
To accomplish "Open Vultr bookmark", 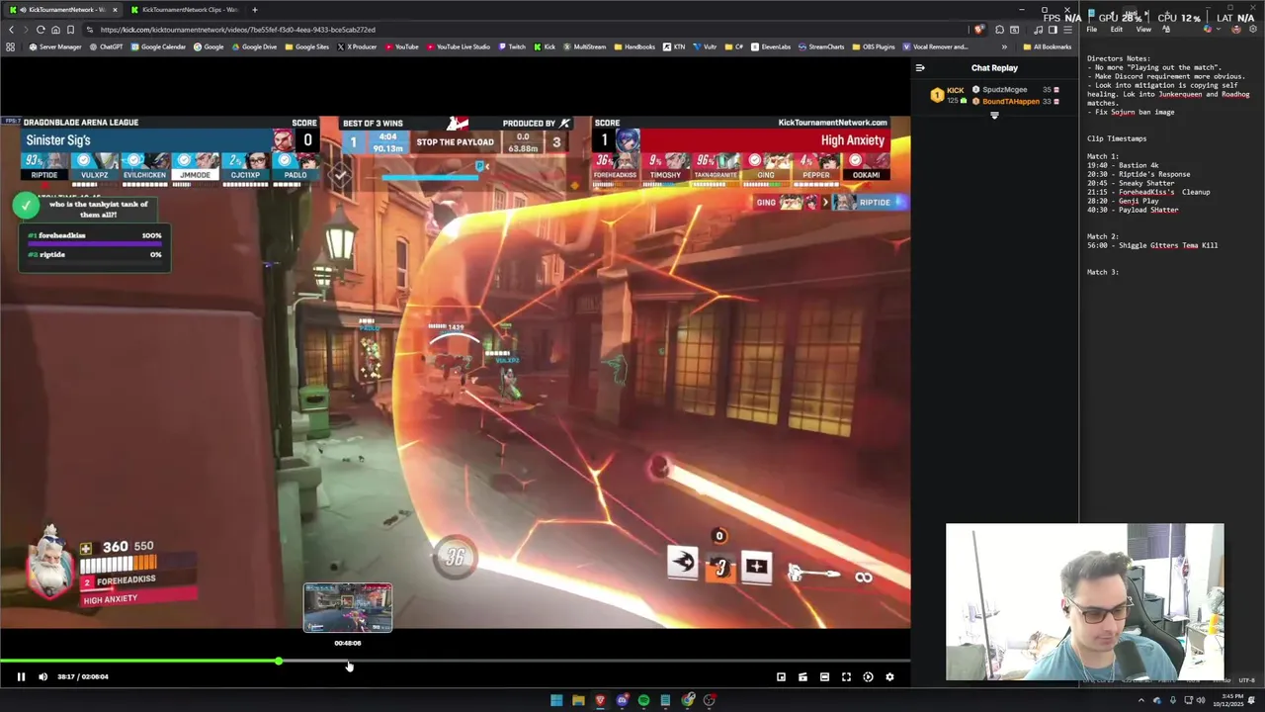I will (x=705, y=46).
